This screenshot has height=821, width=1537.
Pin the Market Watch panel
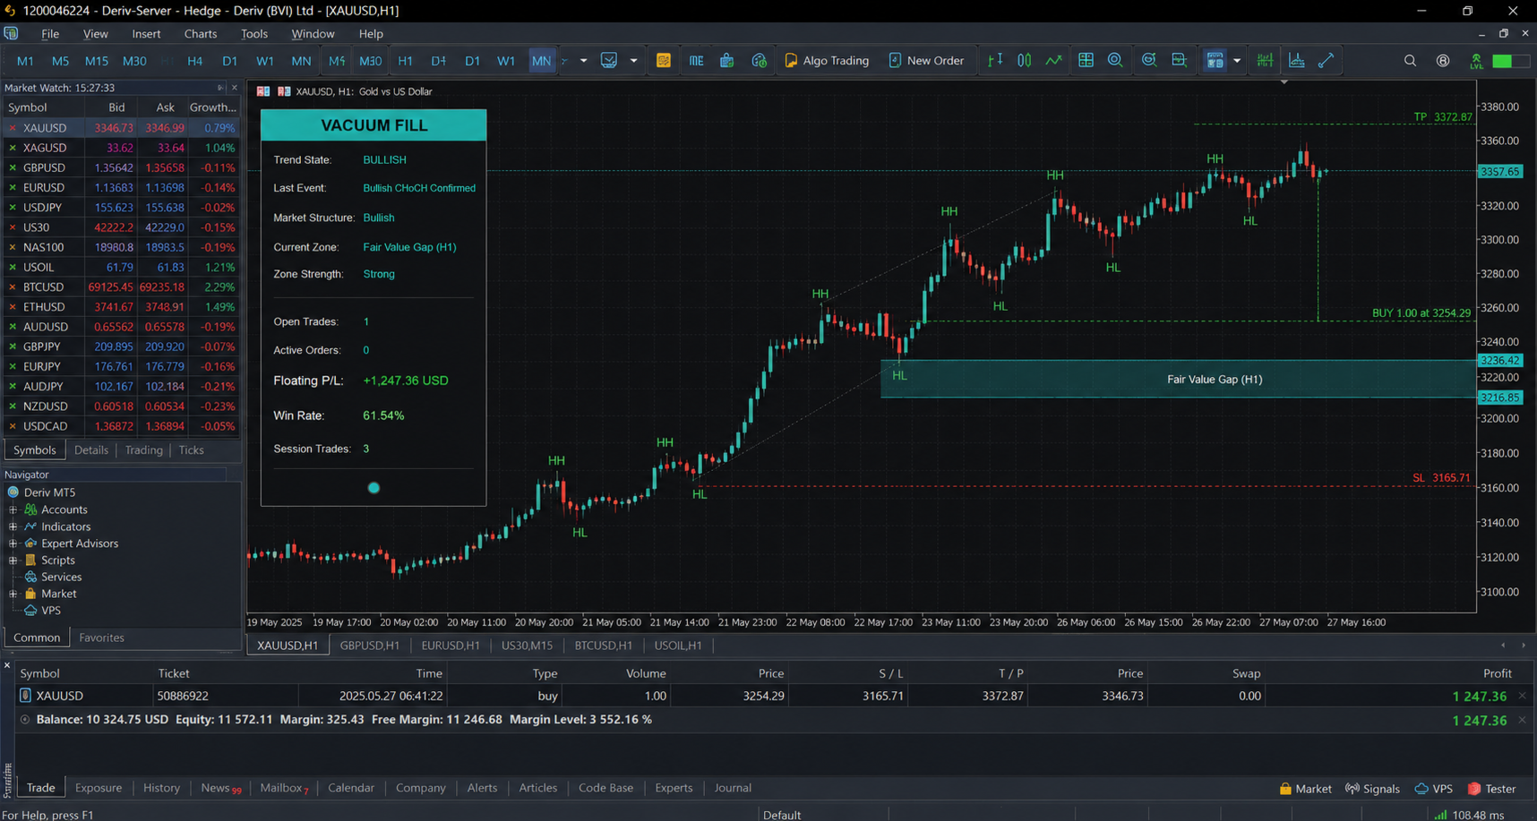click(x=220, y=88)
